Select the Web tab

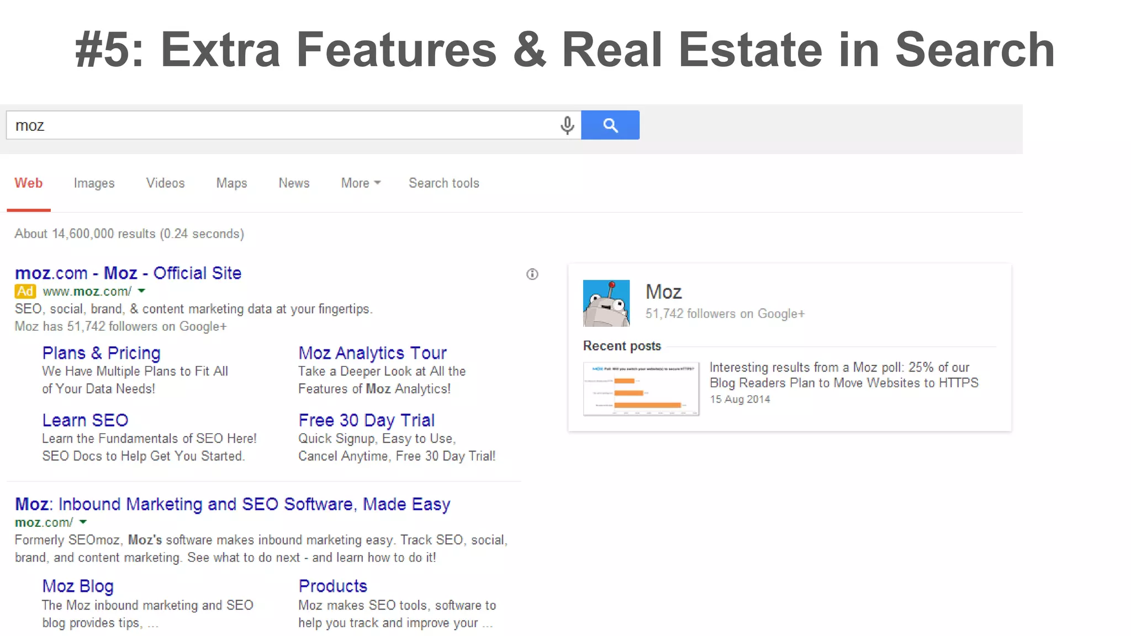click(29, 183)
